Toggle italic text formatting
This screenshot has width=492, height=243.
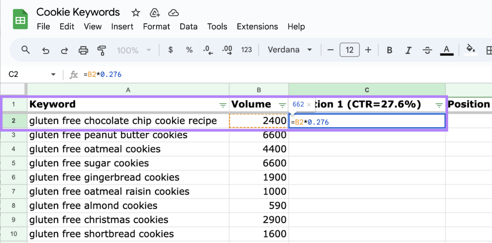pyautogui.click(x=408, y=50)
